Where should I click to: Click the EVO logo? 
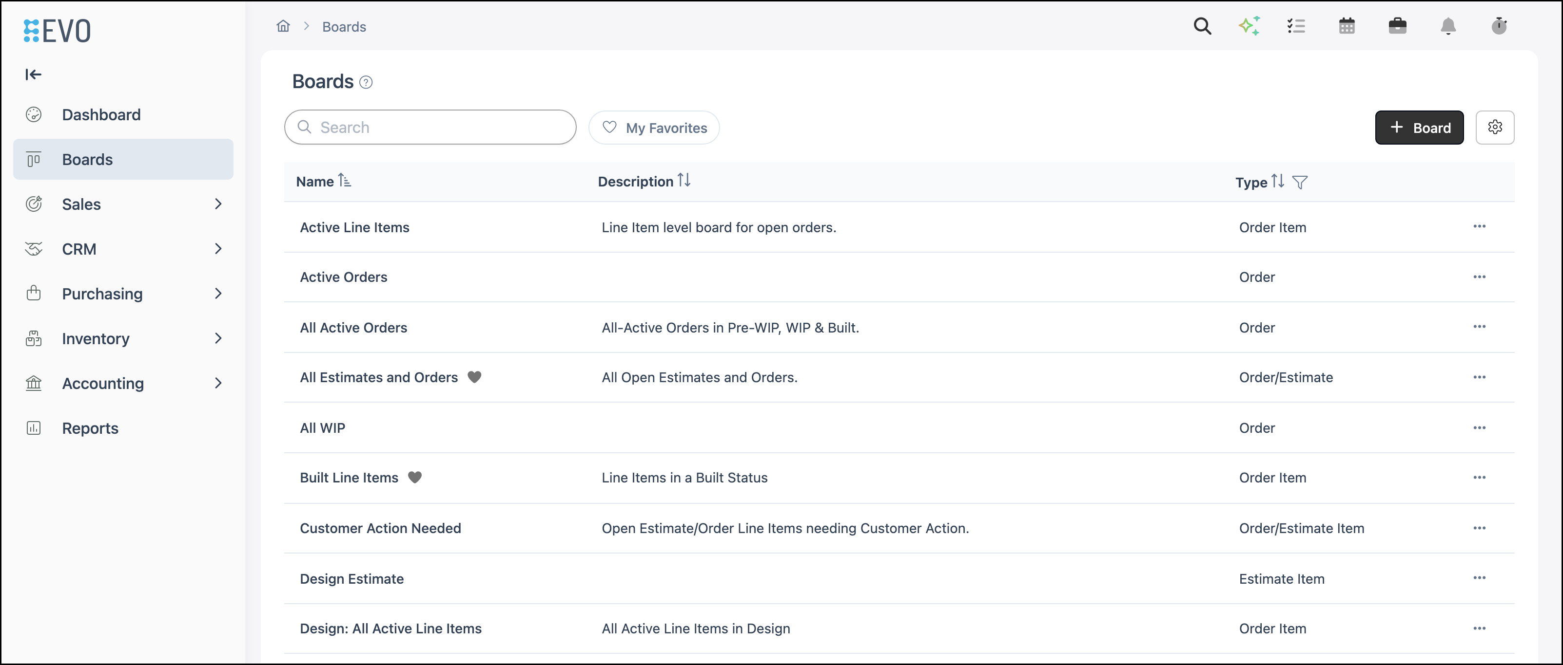(x=58, y=30)
